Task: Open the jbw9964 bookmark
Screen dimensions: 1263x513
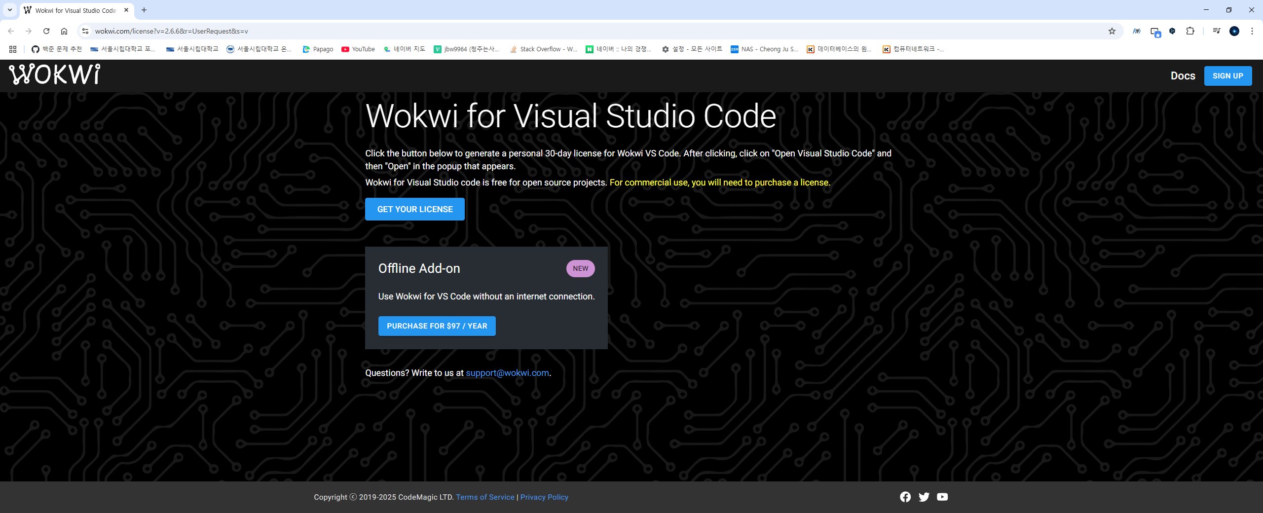Action: pyautogui.click(x=467, y=49)
